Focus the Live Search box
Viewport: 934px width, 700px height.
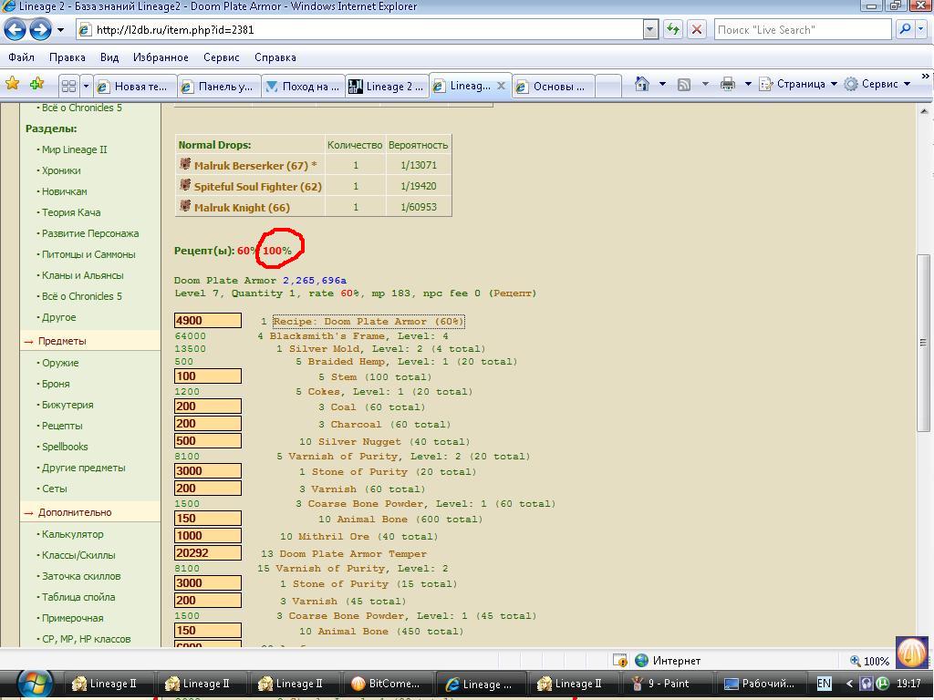[802, 30]
